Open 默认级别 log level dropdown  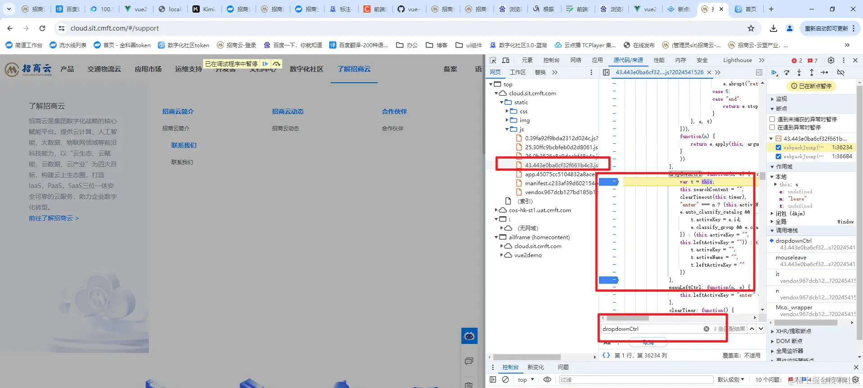tap(731, 380)
